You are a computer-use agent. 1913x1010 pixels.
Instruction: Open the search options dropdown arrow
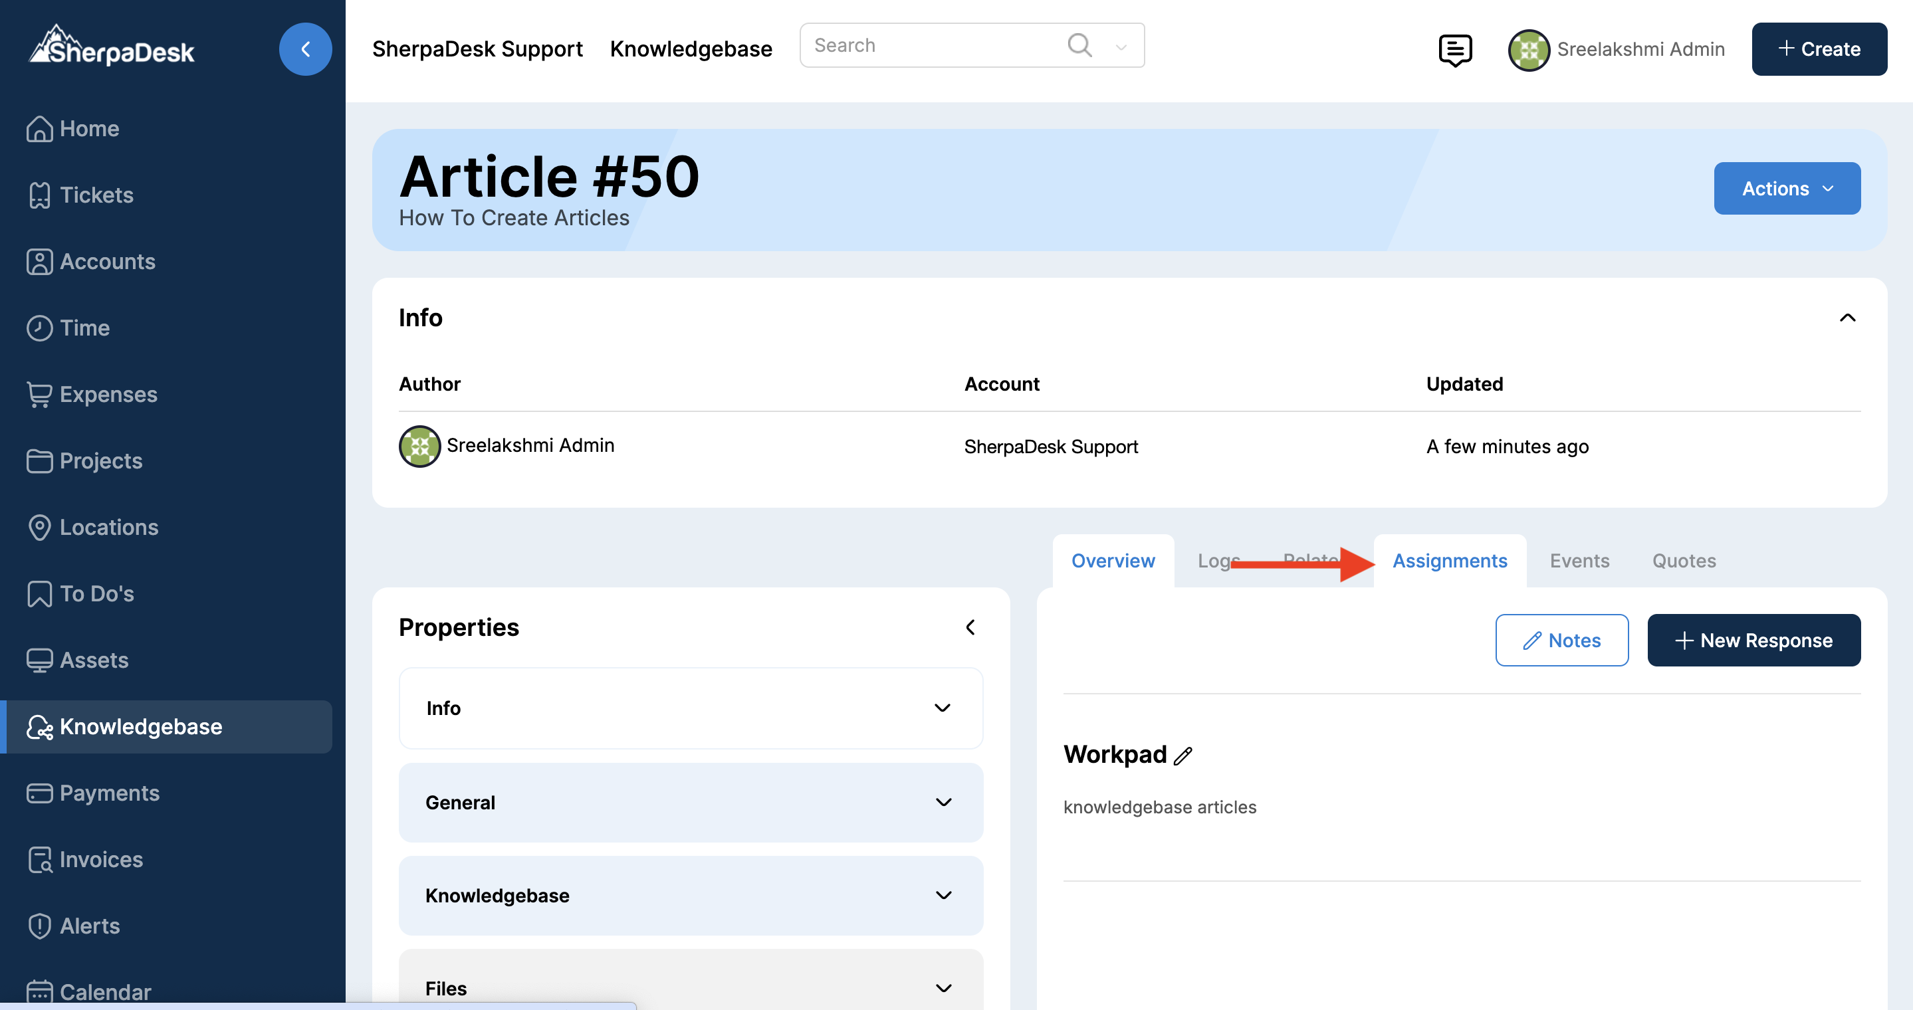(x=1121, y=47)
